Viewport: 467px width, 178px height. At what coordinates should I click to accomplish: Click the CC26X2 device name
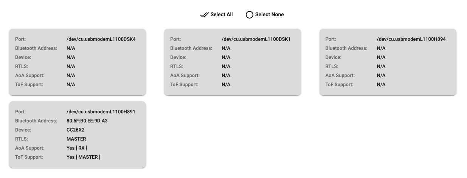75,130
